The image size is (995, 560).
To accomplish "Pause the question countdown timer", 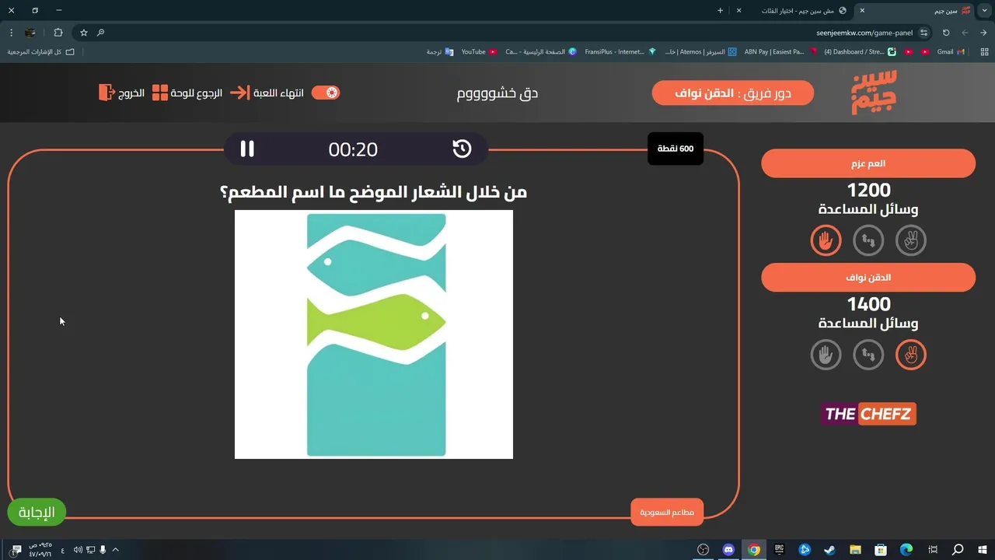I will 247,149.
